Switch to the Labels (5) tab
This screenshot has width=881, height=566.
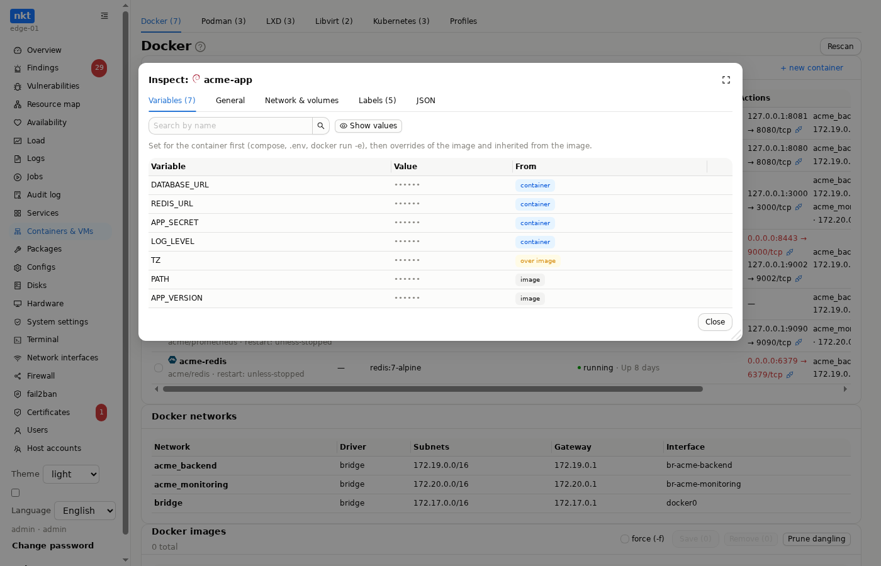point(378,101)
